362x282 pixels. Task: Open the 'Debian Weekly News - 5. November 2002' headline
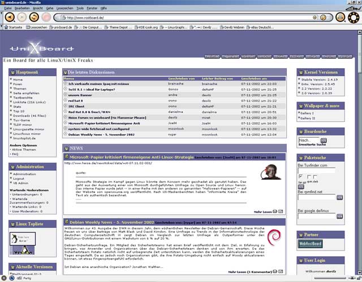112,222
